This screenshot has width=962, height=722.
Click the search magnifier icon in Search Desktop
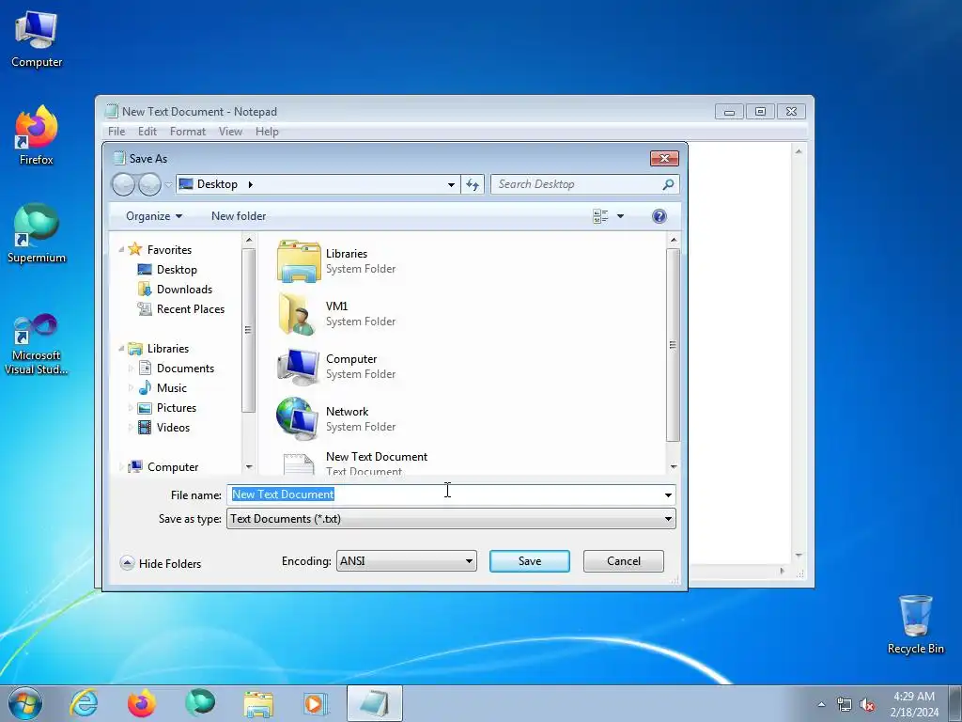tap(668, 184)
